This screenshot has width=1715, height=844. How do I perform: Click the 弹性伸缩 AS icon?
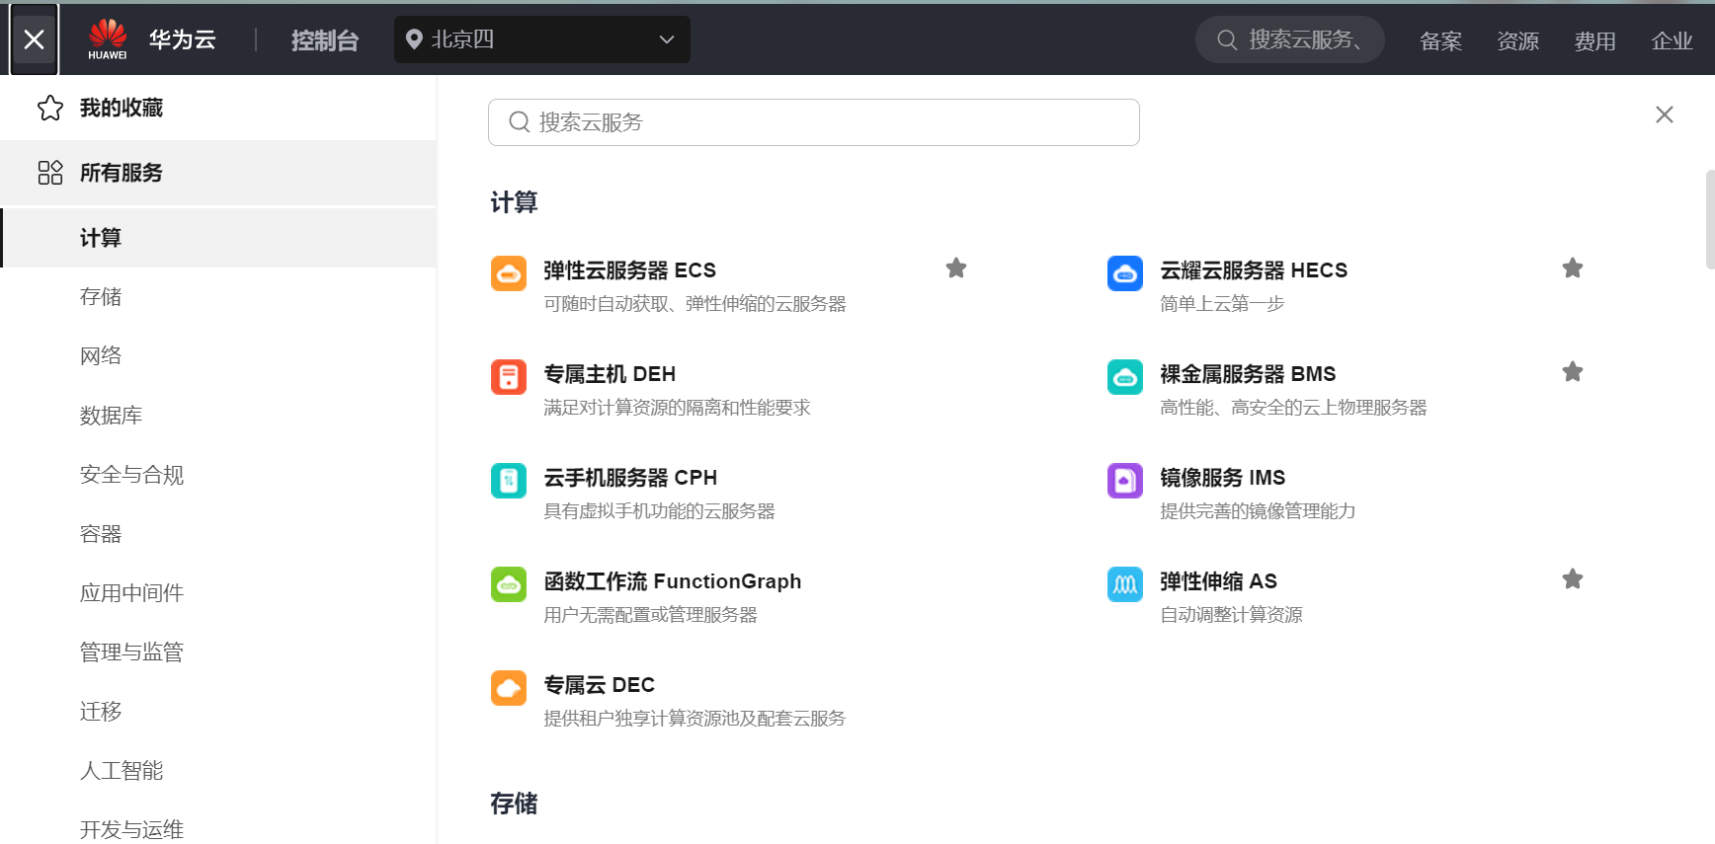1125,584
